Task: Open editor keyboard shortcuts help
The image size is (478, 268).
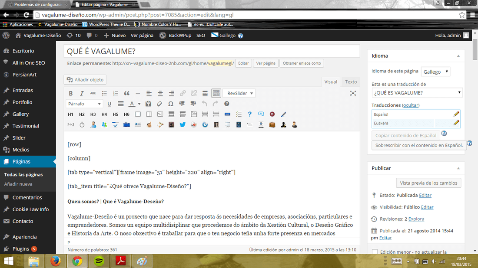Action: point(226,104)
